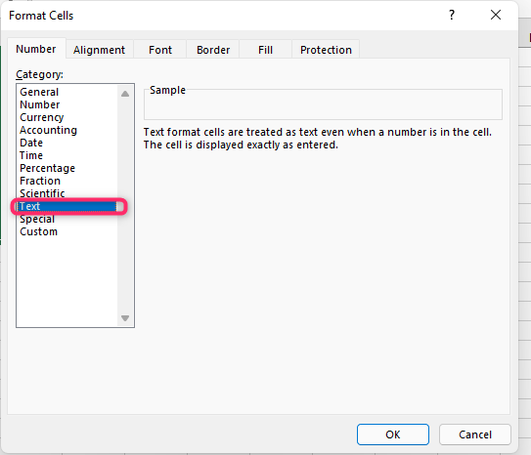Select the General category
This screenshot has width=531, height=455.
[39, 92]
